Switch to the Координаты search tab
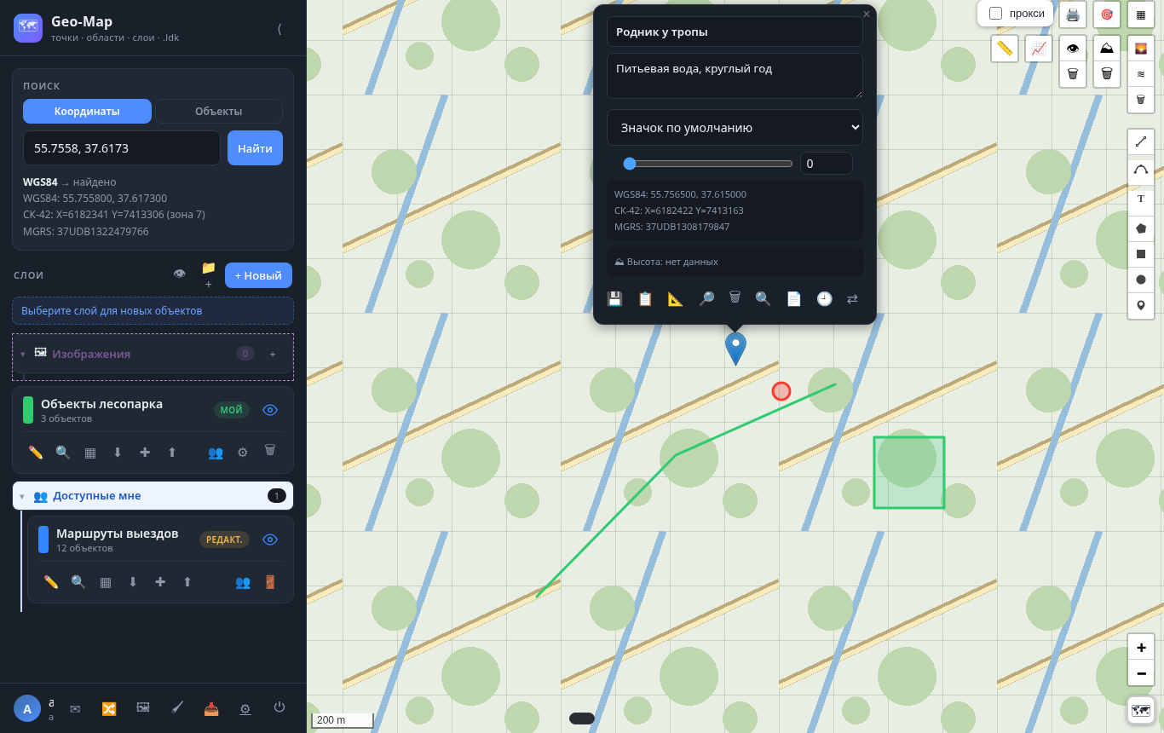Image resolution: width=1164 pixels, height=733 pixels. (x=87, y=112)
